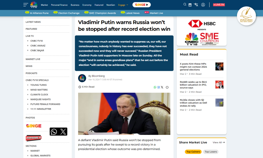Share article on X icon beside Facebook
This screenshot has width=263, height=158.
tap(162, 87)
